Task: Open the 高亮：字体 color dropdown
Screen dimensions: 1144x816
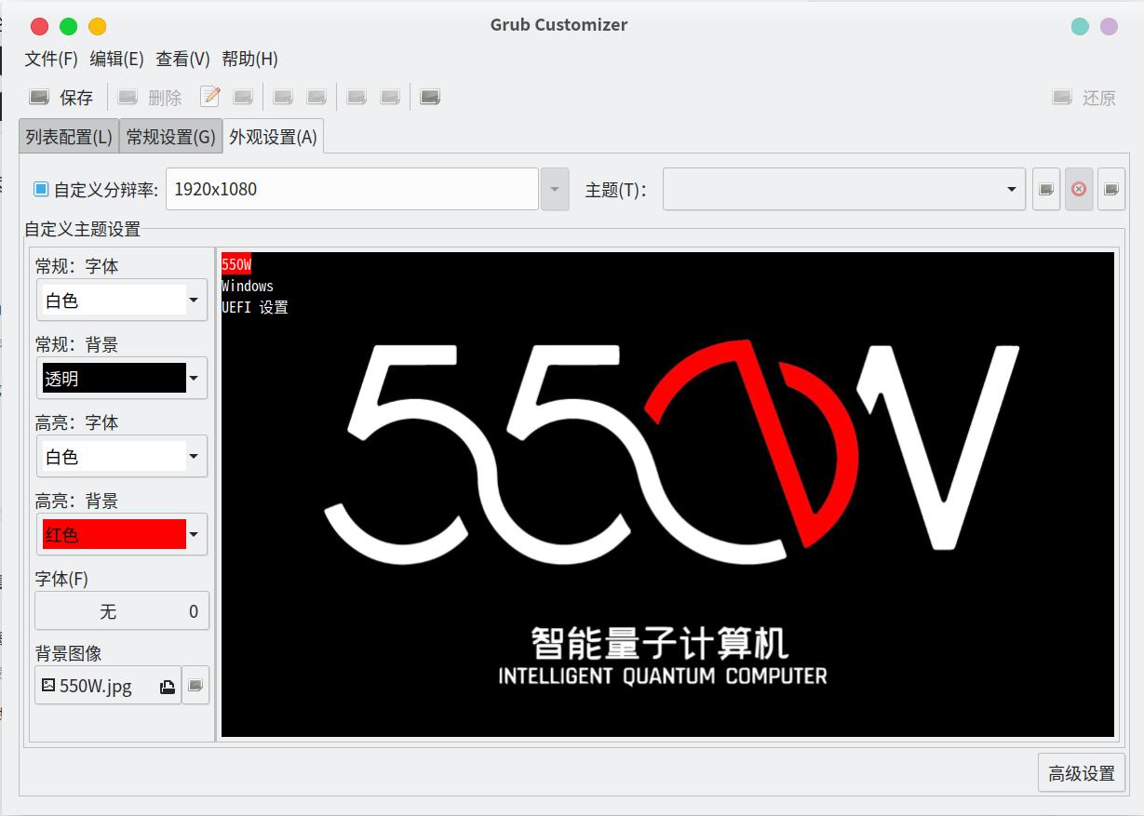Action: click(121, 456)
